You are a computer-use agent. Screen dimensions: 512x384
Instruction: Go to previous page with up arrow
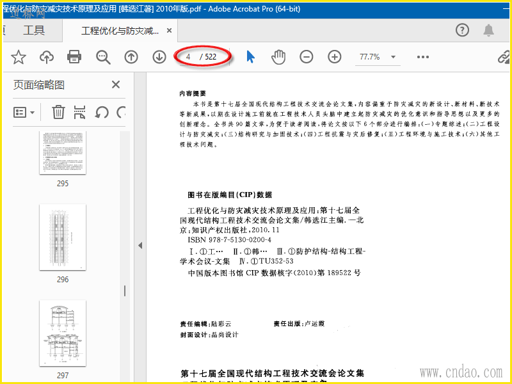point(131,57)
